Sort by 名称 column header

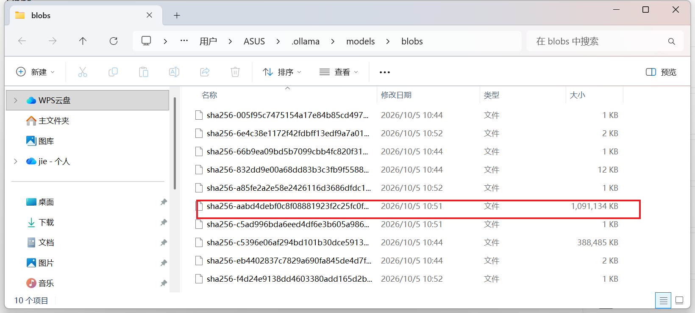click(x=209, y=95)
